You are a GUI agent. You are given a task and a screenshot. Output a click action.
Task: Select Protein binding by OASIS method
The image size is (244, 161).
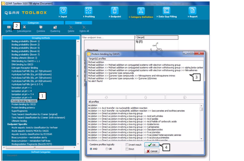24,101
